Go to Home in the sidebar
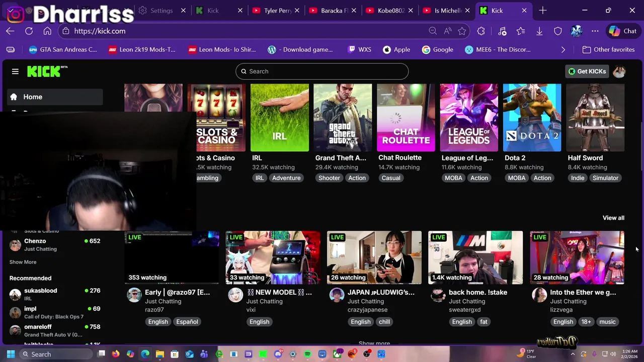 pos(55,97)
